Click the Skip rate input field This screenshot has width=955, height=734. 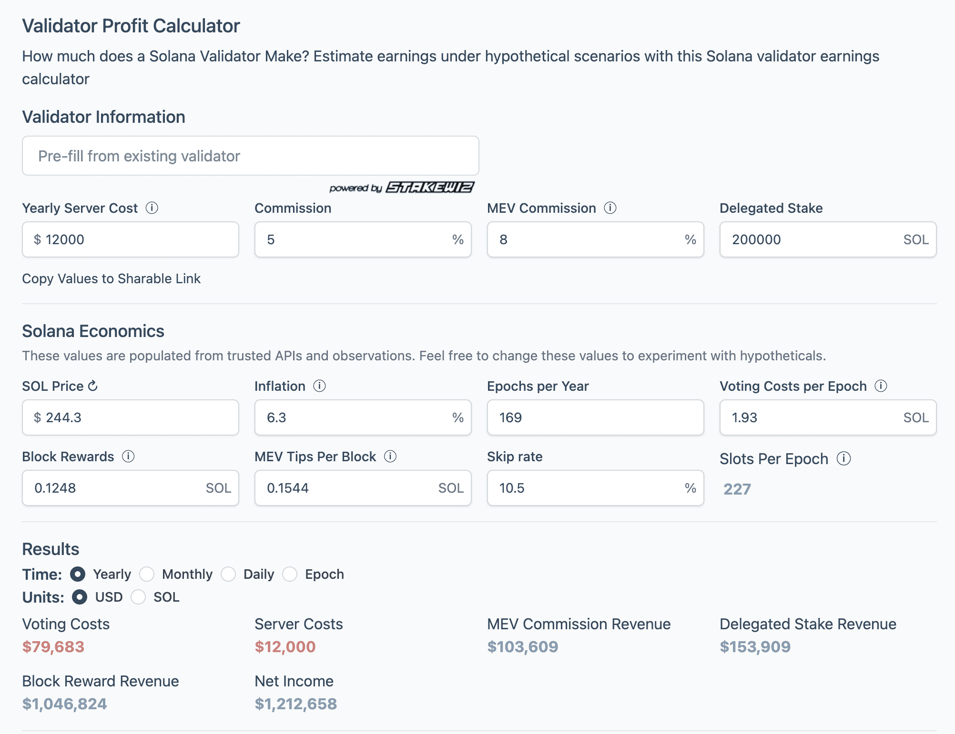586,488
